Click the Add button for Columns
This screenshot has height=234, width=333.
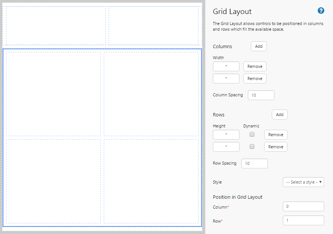(258, 46)
